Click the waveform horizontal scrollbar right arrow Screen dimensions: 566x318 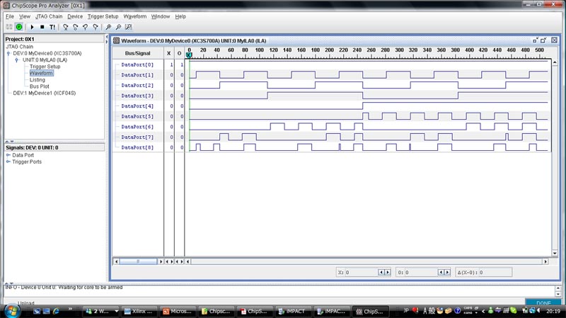pos(545,261)
